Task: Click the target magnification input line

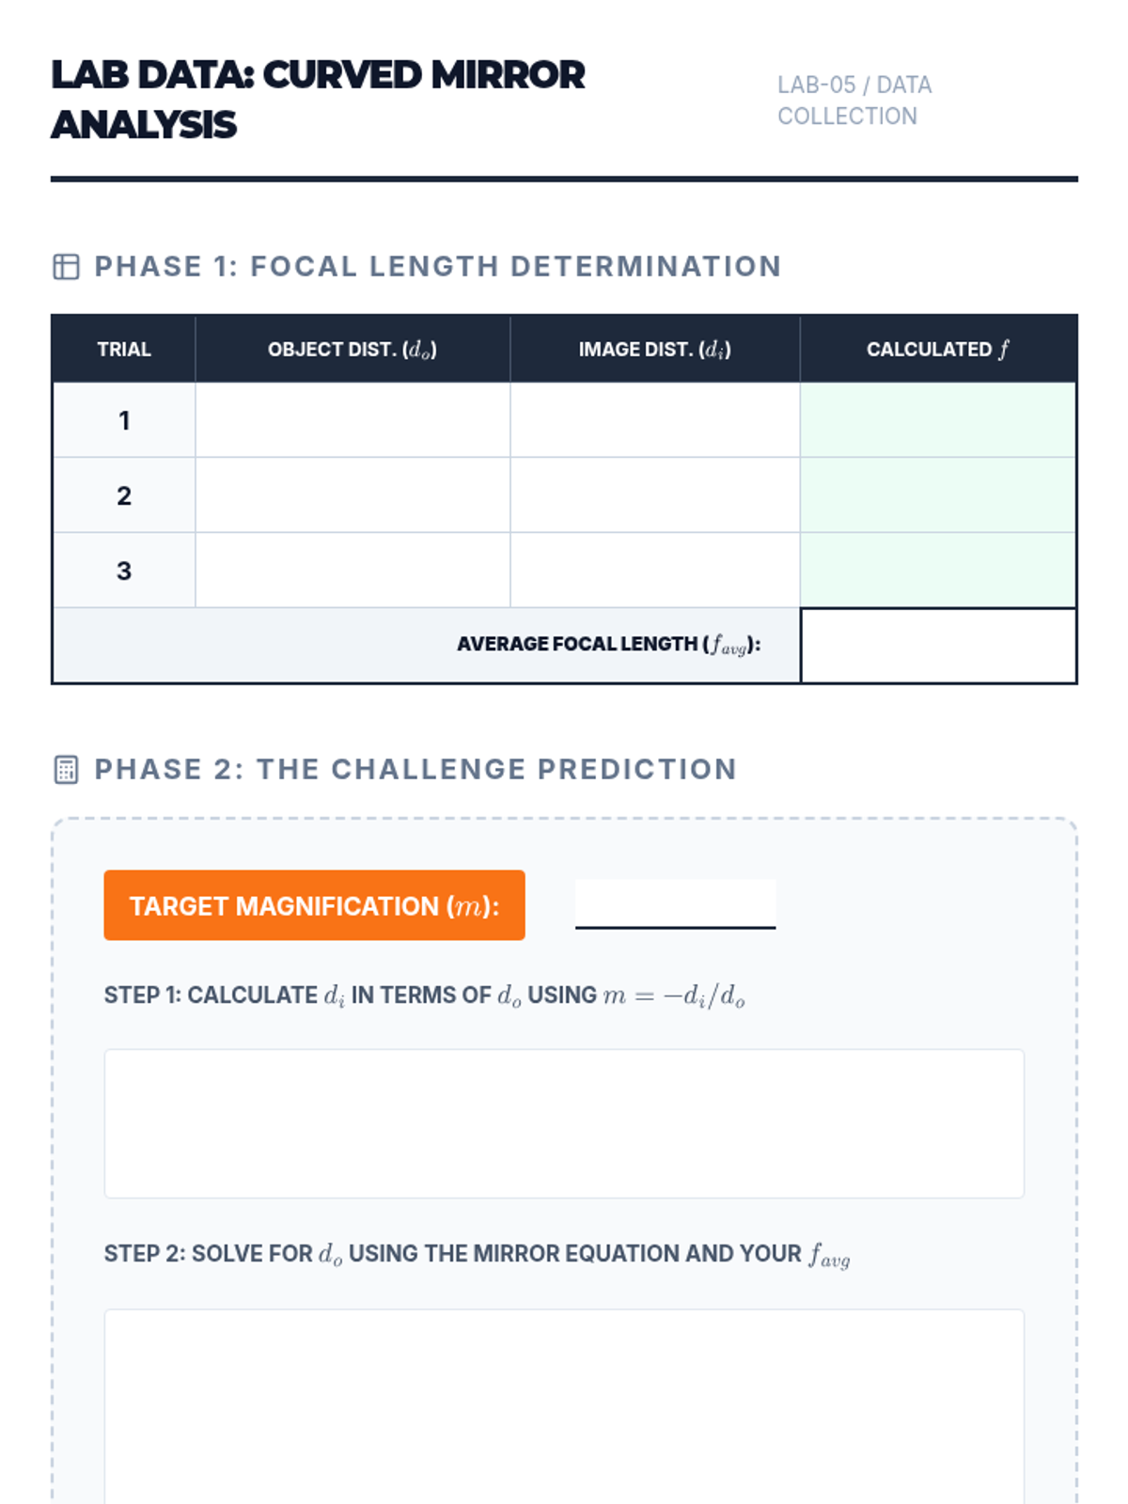Action: (x=675, y=904)
